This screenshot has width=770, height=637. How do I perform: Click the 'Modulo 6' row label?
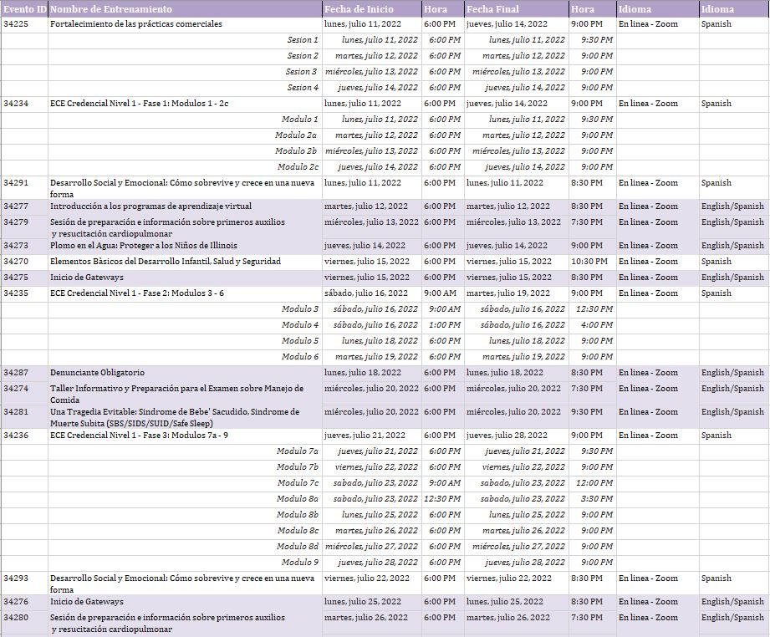[299, 357]
